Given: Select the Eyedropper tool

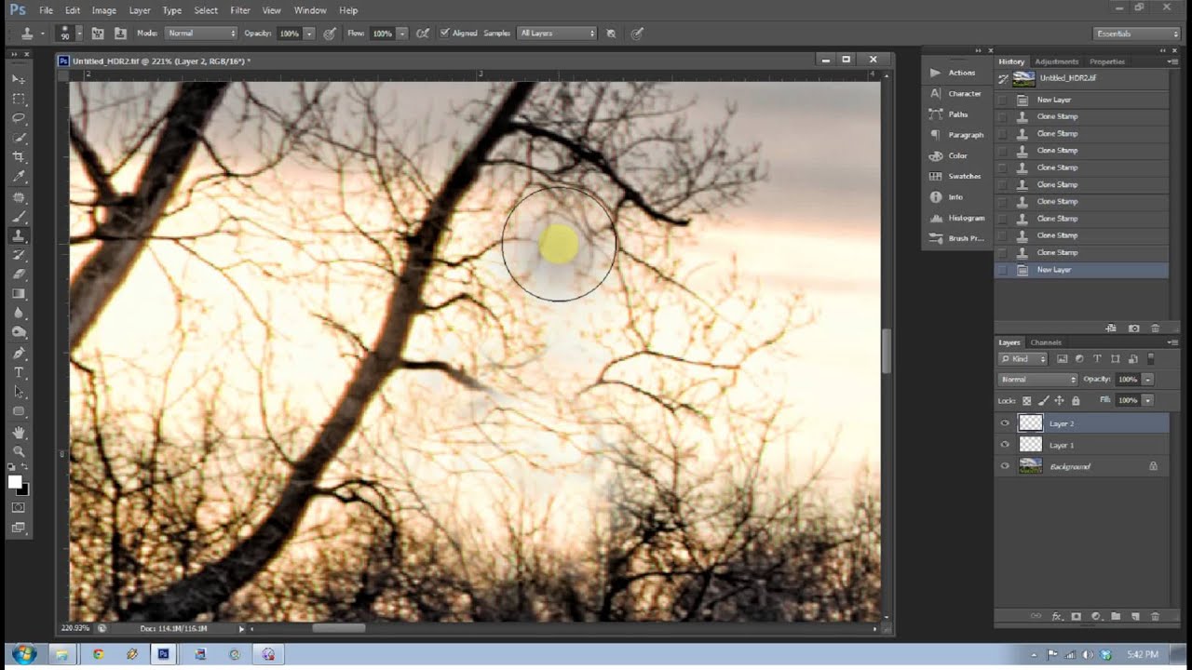Looking at the screenshot, I should pos(19,177).
